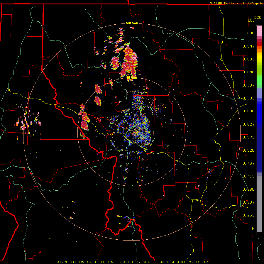This screenshot has height=264, width=264.
Task: Click the 0.307 legend value
Action: pos(248,202)
